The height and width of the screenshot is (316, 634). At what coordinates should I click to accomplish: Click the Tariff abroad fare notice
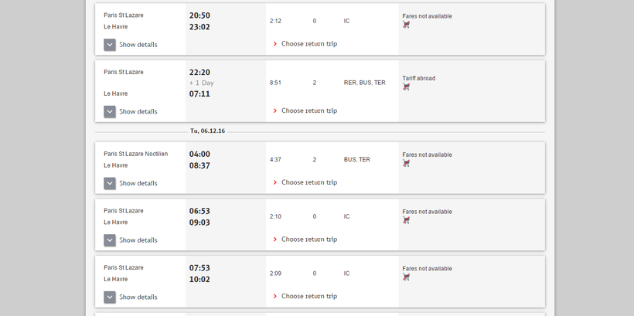pos(418,78)
